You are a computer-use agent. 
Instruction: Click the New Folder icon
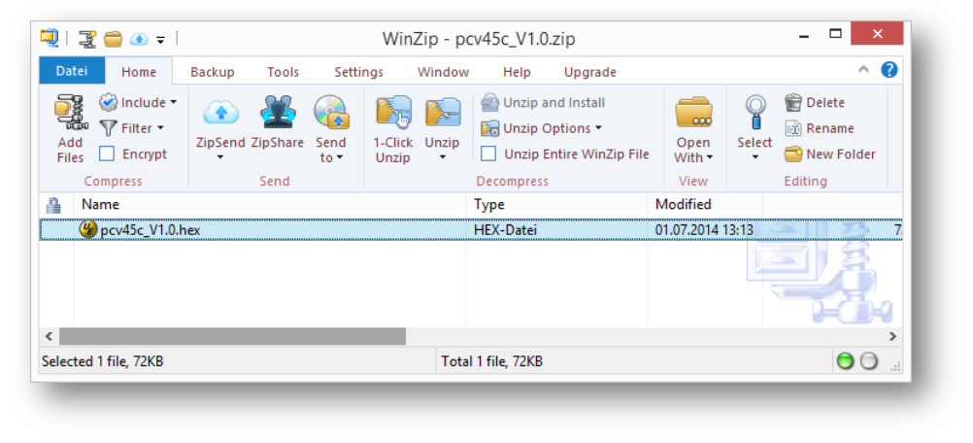793,153
